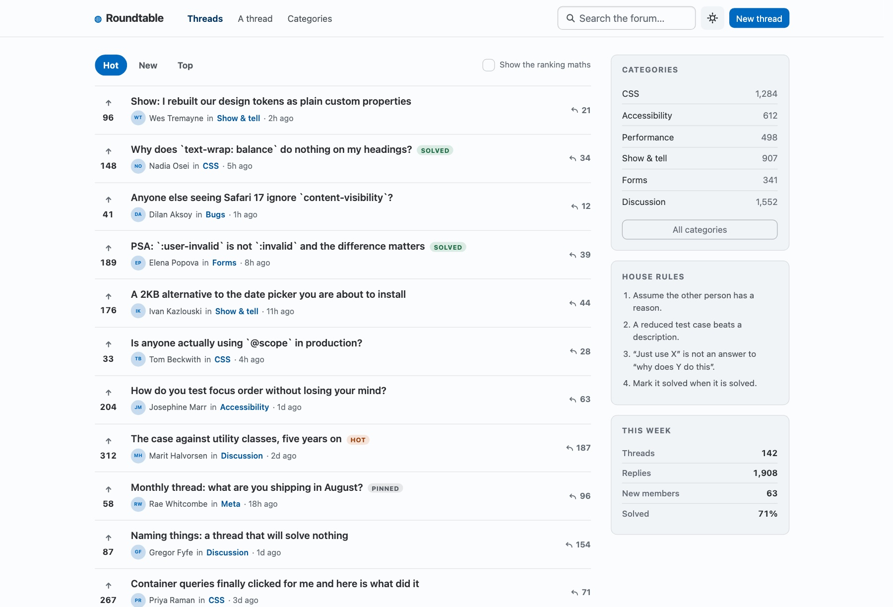The image size is (893, 607).
Task: Open CSS category in sidebar list
Action: 700,94
